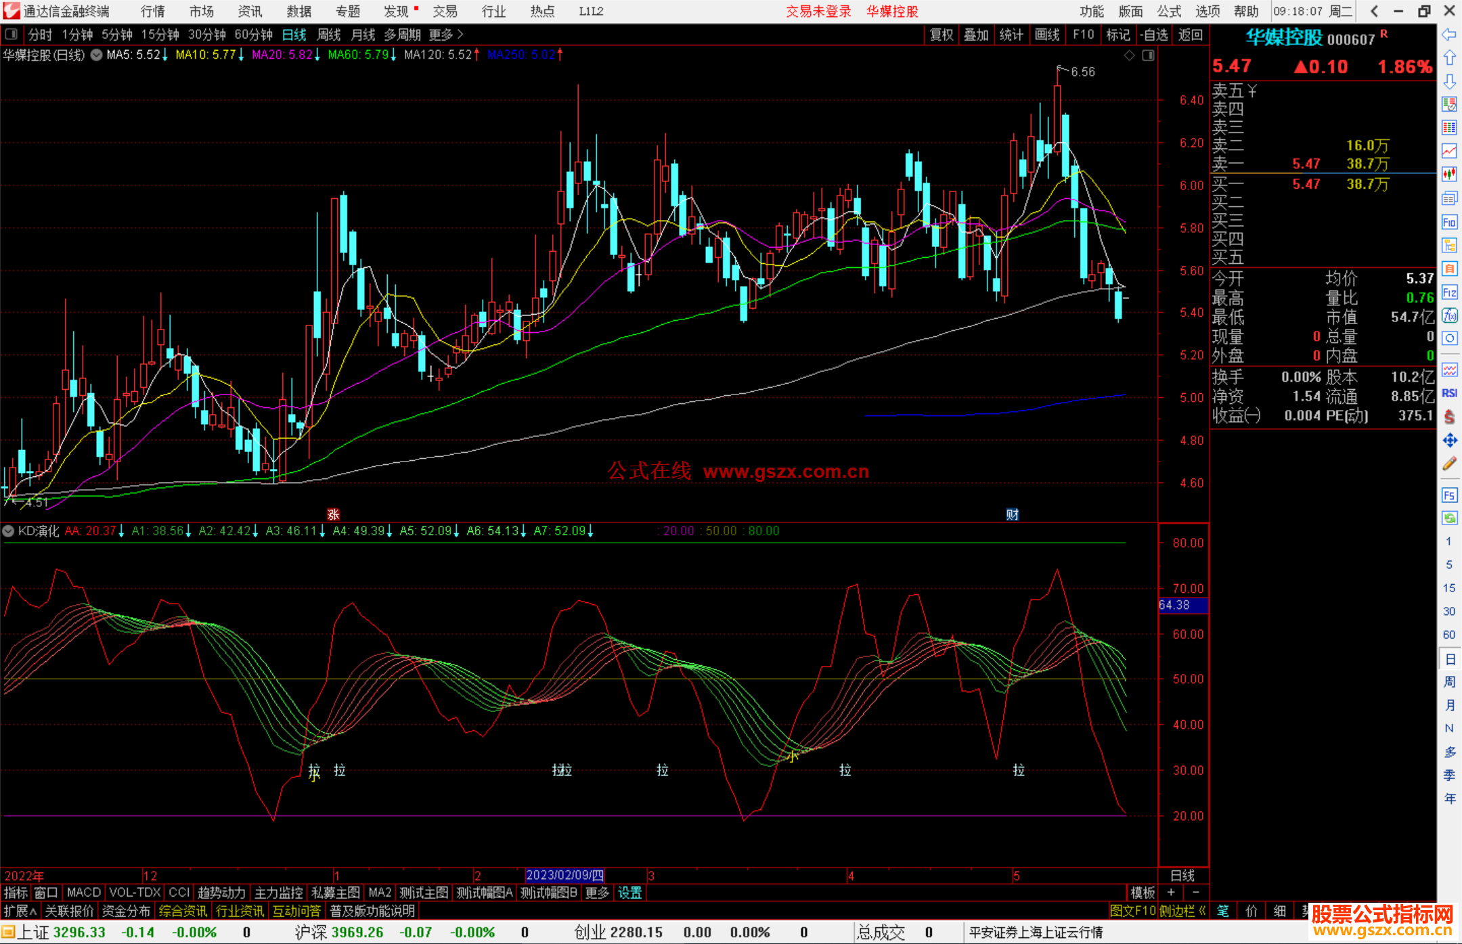The height and width of the screenshot is (944, 1462).
Task: Toggle the MA indicator round button
Action: click(97, 55)
